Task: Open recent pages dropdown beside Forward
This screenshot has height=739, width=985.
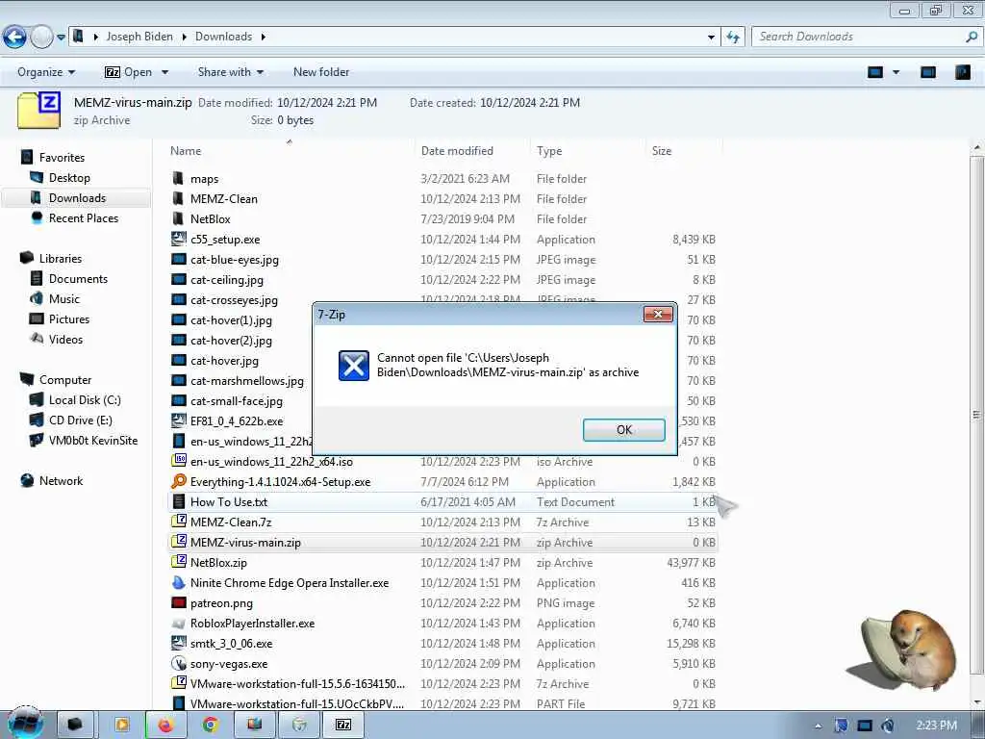Action: pos(61,38)
